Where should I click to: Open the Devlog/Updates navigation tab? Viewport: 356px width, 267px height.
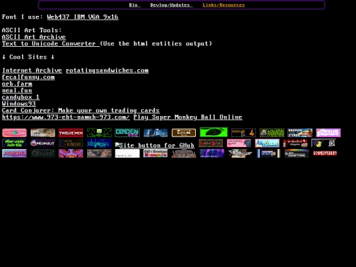171,5
